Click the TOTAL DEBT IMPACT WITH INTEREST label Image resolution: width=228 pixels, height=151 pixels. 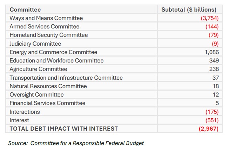point(63,129)
